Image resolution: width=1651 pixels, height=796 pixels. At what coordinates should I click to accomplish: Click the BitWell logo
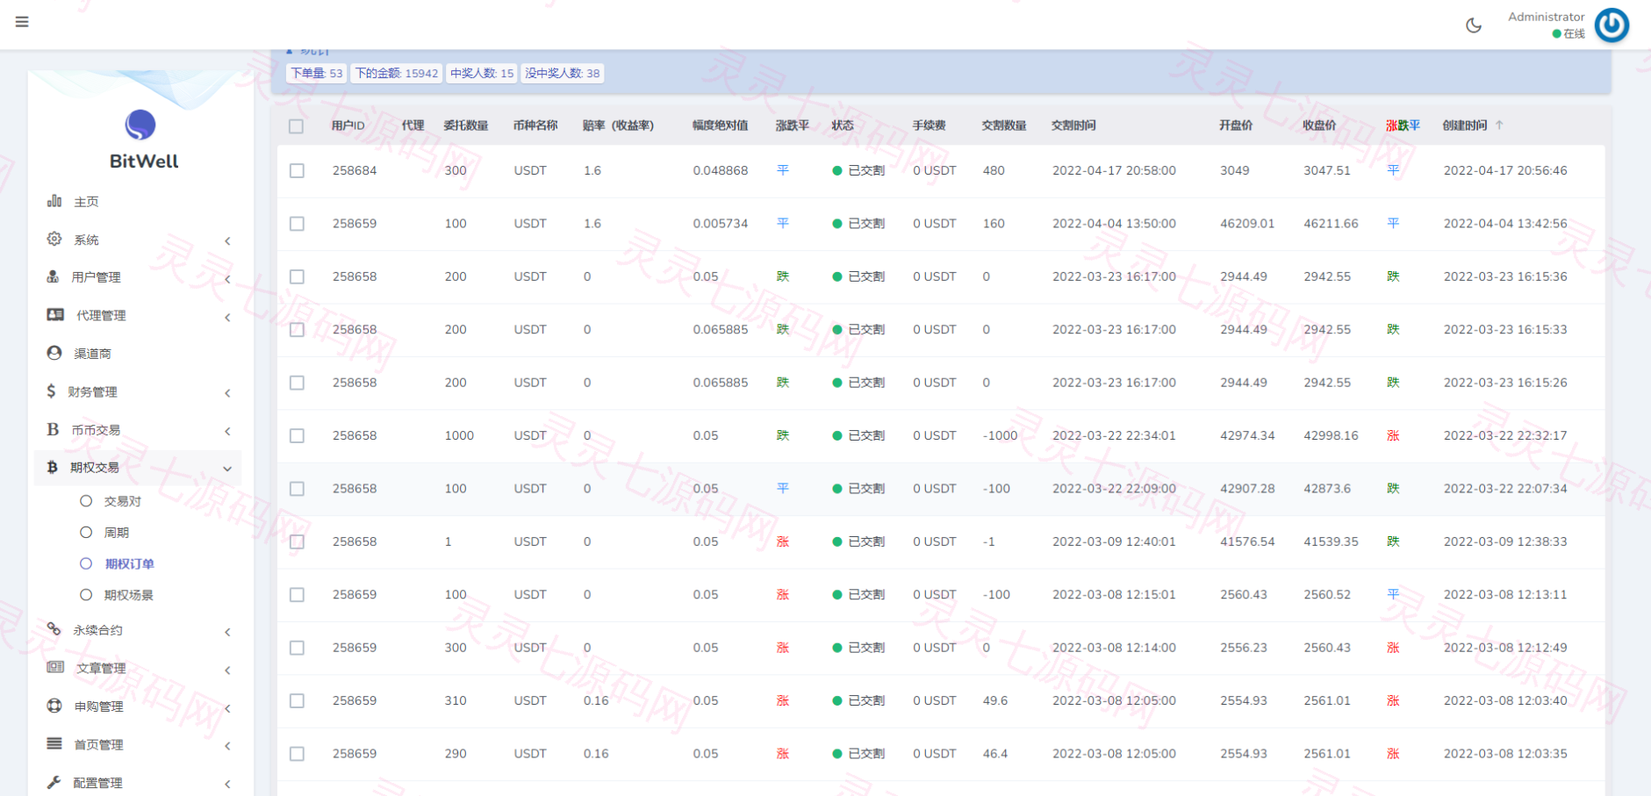140,125
